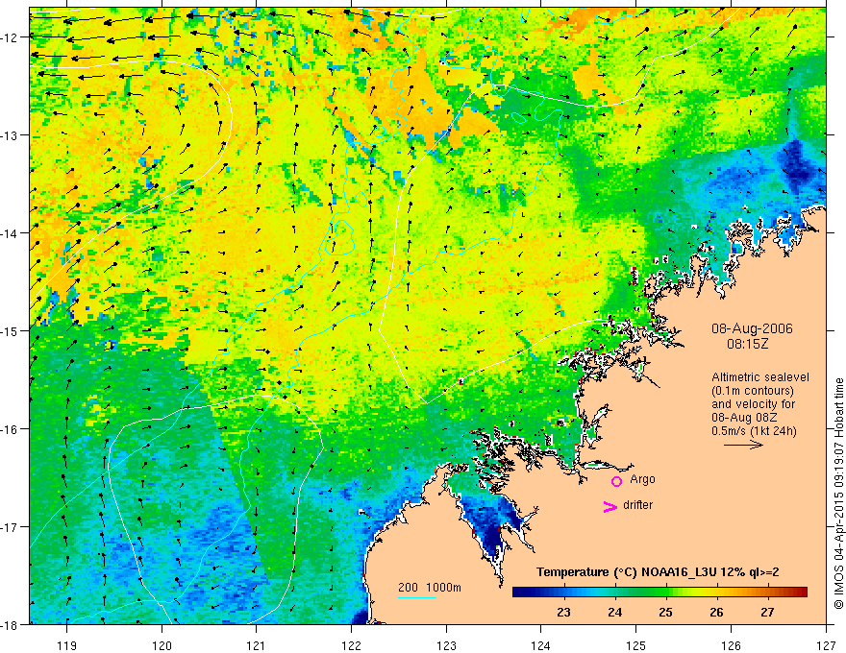Click the '08-Aug 08Z' text
The width and height of the screenshot is (846, 653).
point(743,418)
